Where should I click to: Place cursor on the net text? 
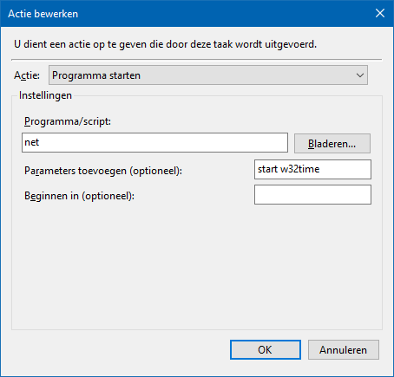pyautogui.click(x=32, y=142)
